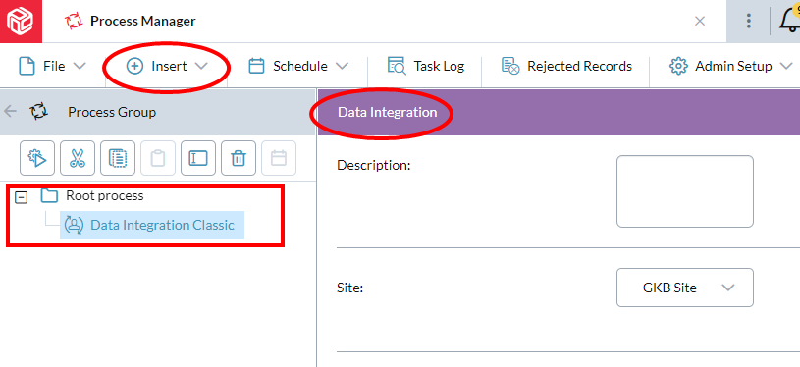Open the GKB Site dropdown
This screenshot has height=367, width=800.
click(685, 288)
